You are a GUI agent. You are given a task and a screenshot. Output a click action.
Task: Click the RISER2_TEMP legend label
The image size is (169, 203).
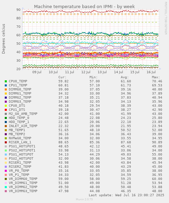tap(20, 167)
